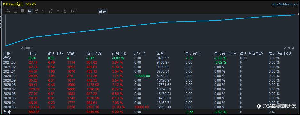Screen dimensions: 300x115
Task: Click the 10000.00 deposit value
Action: point(141,107)
